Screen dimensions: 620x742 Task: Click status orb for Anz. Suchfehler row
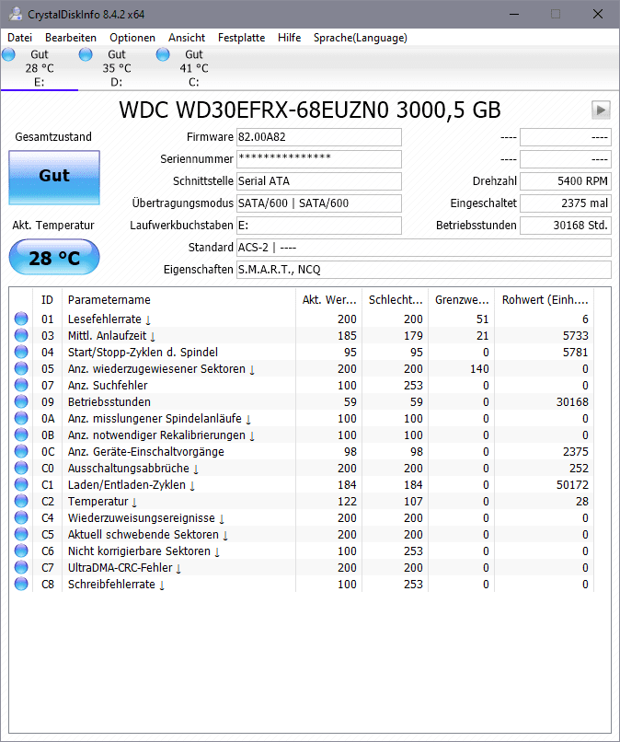(21, 385)
